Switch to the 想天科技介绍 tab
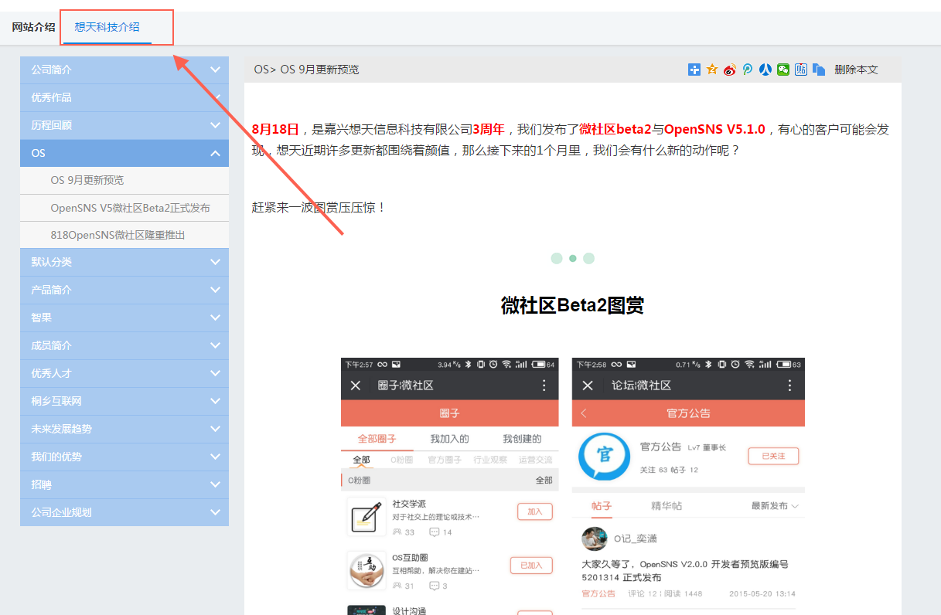The width and height of the screenshot is (941, 615). [x=107, y=27]
